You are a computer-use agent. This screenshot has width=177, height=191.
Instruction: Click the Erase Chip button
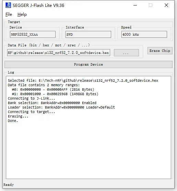click(160, 51)
